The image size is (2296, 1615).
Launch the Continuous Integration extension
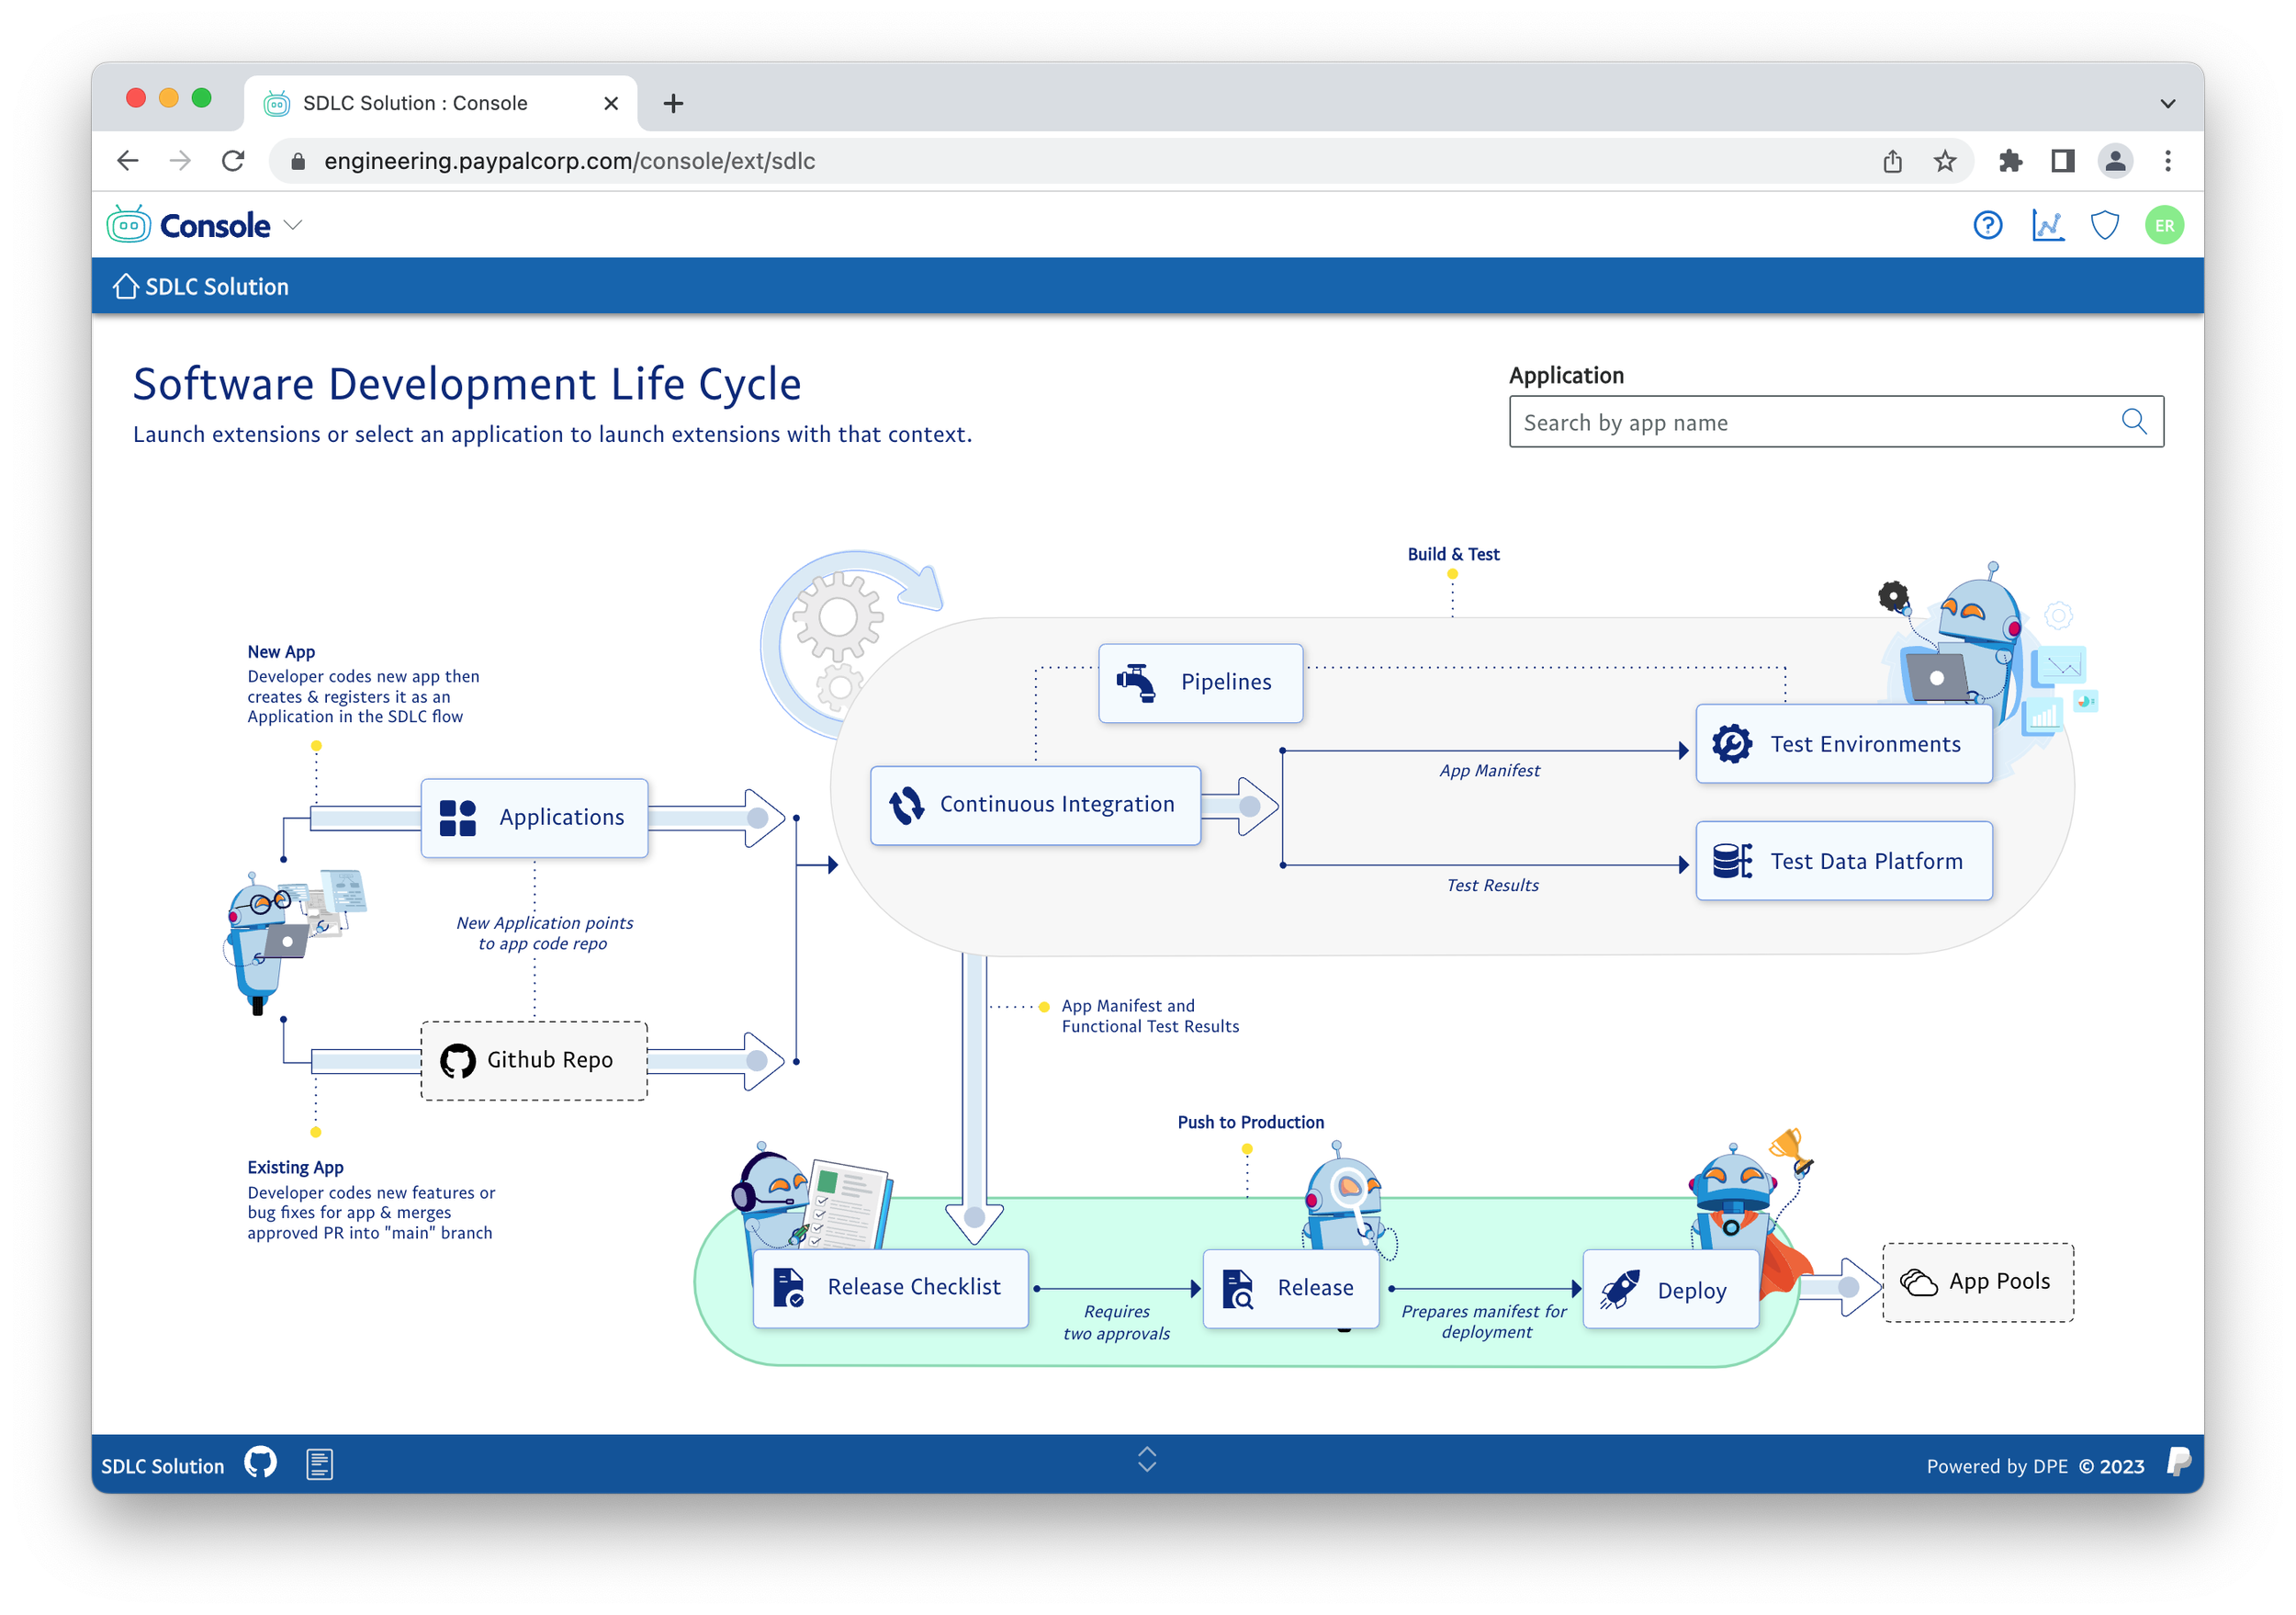point(1035,805)
